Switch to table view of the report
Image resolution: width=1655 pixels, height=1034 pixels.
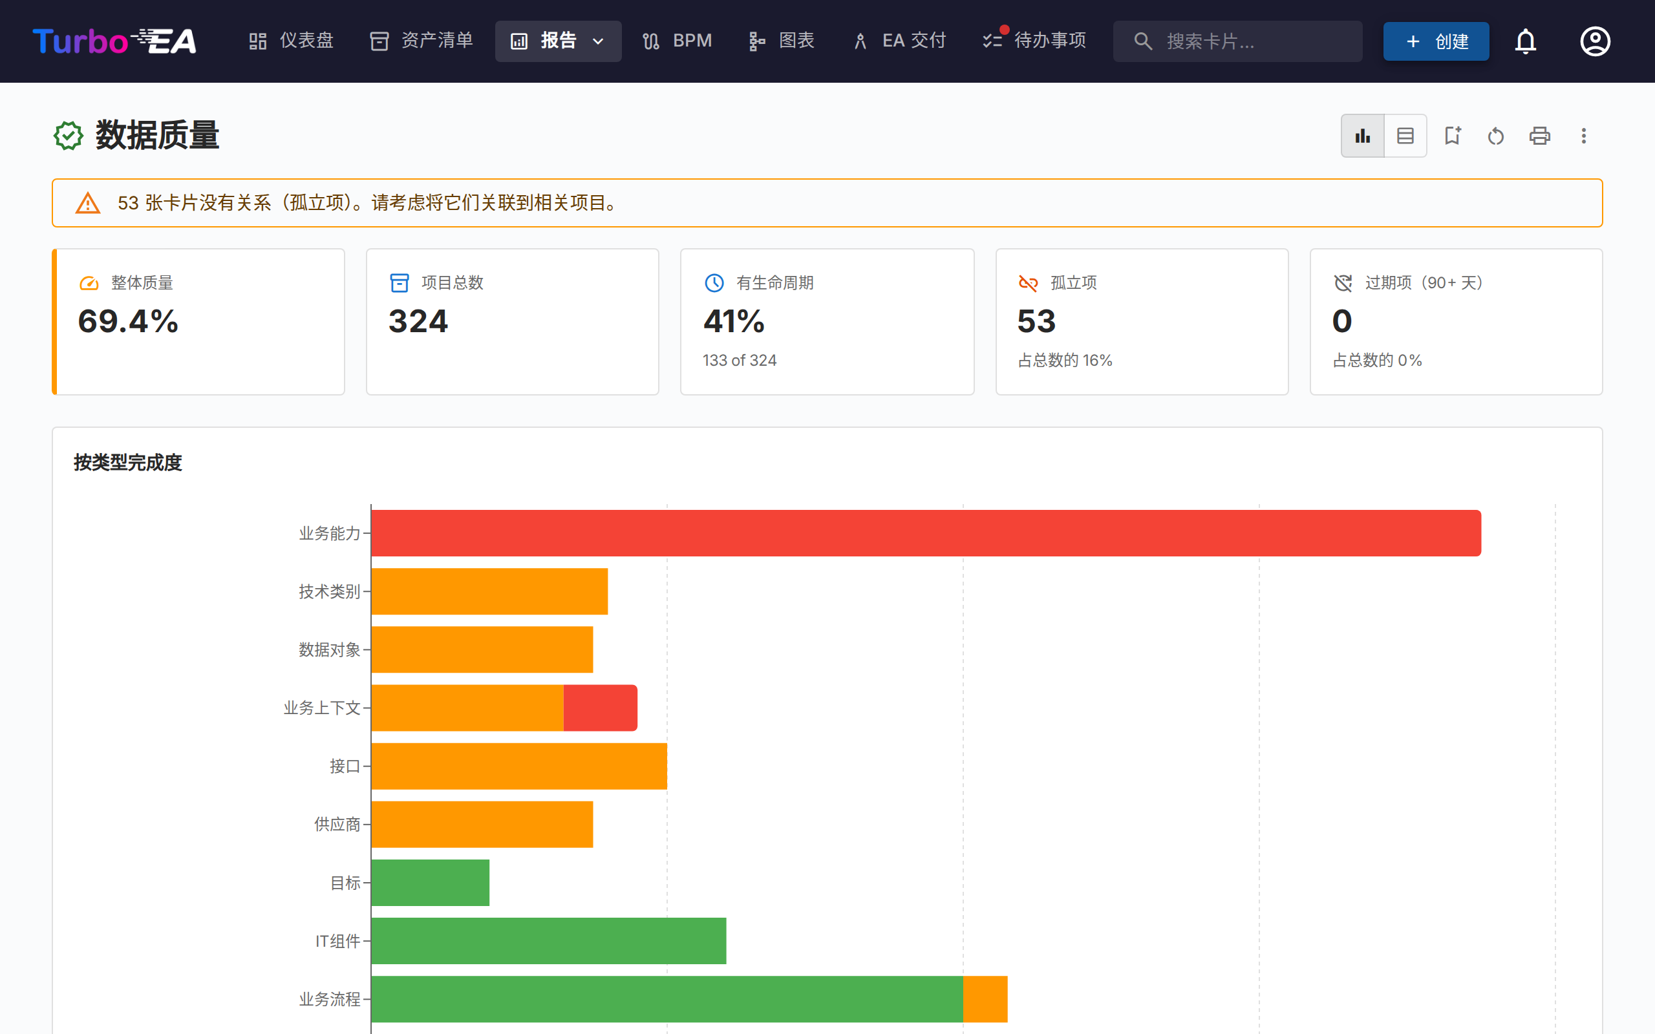tap(1405, 136)
